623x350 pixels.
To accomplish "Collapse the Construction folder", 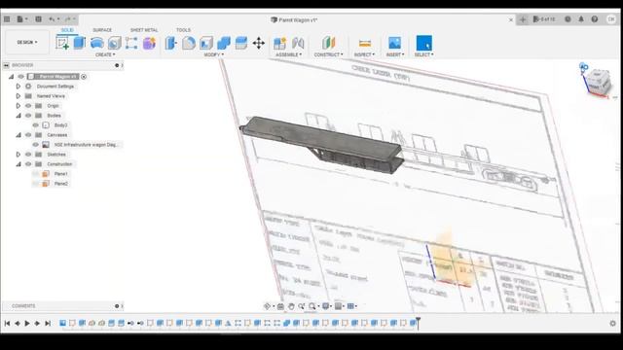I will (18, 164).
